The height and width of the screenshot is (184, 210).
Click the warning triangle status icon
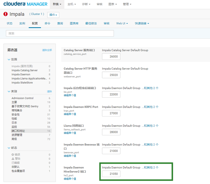point(13,159)
